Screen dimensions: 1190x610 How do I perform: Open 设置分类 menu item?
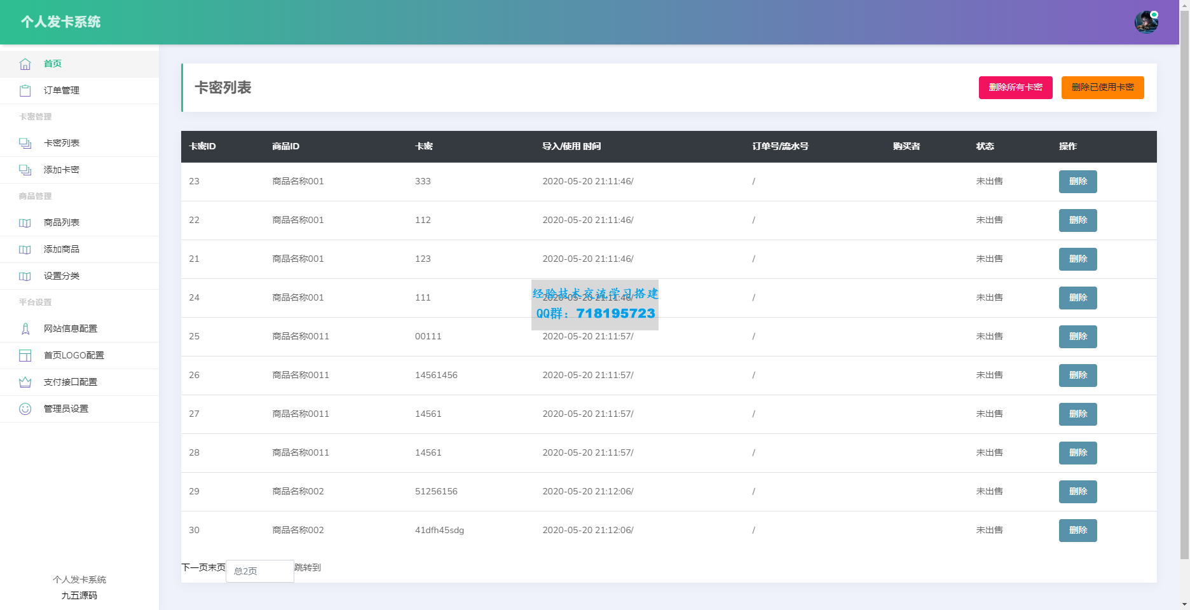pos(62,276)
